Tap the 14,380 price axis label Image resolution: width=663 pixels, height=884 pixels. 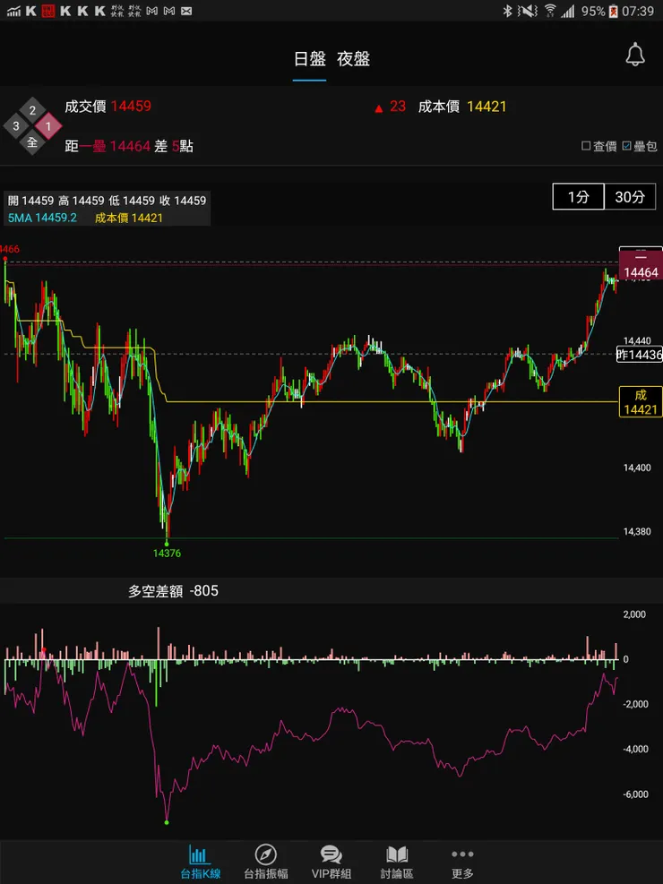point(637,532)
